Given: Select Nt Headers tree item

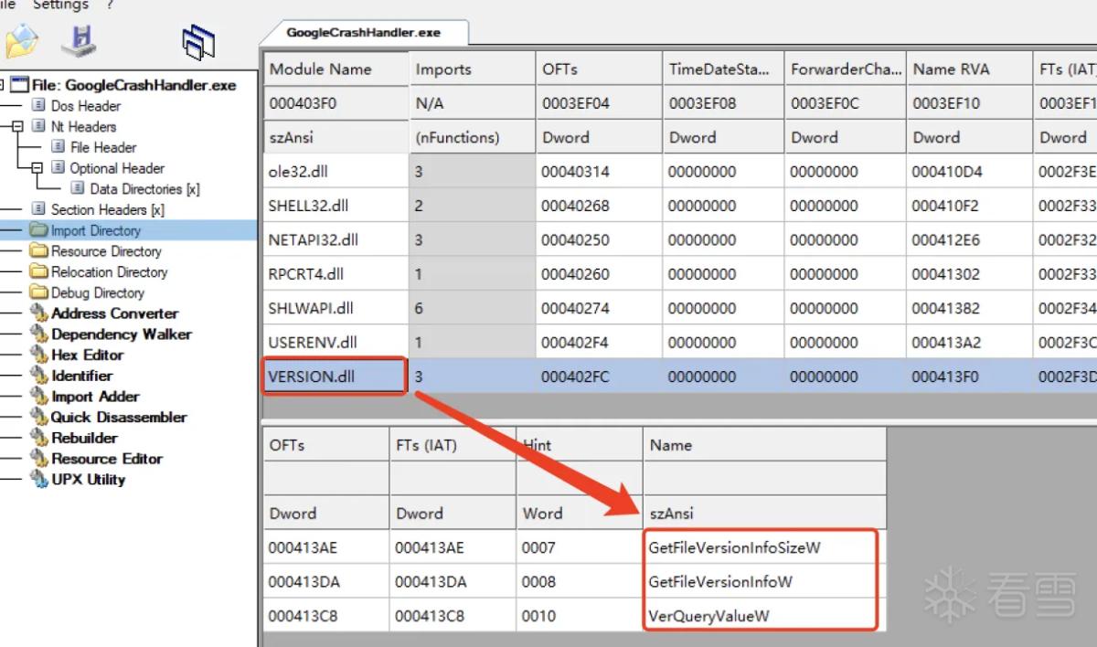Looking at the screenshot, I should 83,127.
